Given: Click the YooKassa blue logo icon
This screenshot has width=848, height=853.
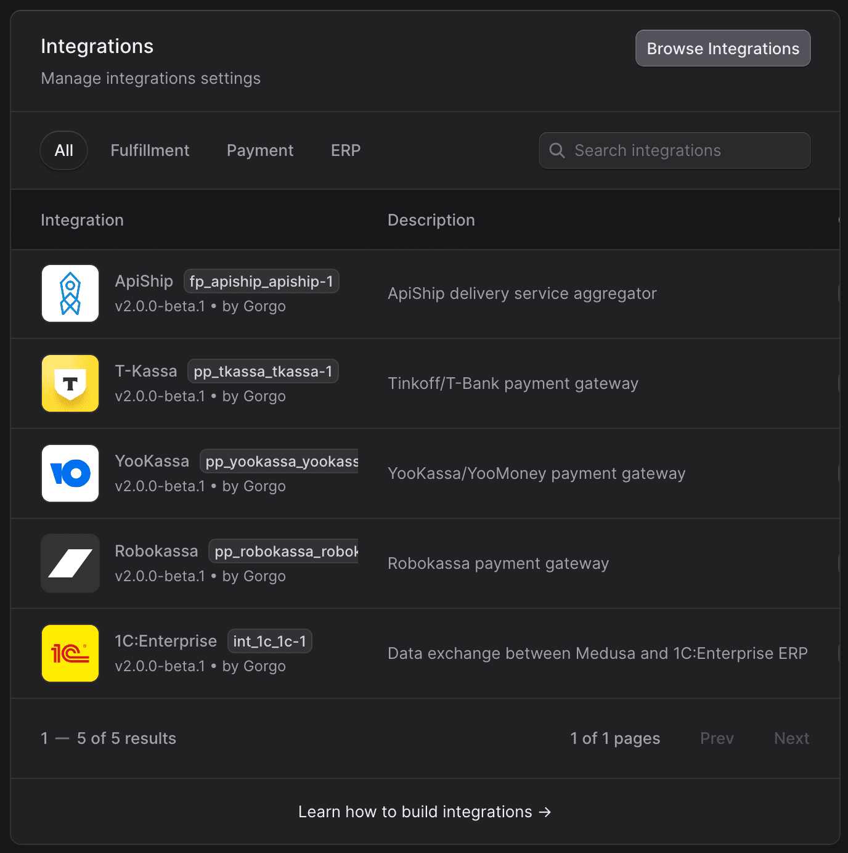Looking at the screenshot, I should point(70,473).
